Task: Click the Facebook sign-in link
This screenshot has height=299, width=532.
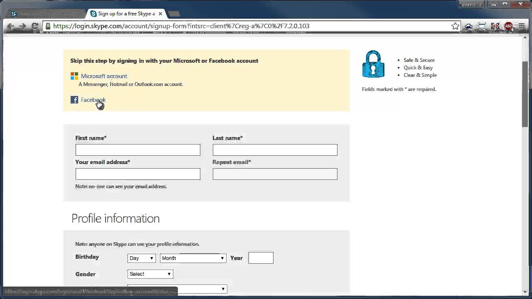Action: pyautogui.click(x=93, y=100)
